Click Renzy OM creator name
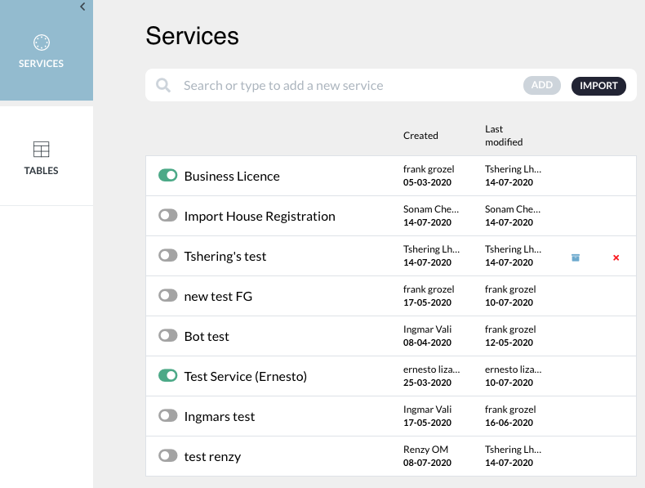This screenshot has height=488, width=645. 425,450
